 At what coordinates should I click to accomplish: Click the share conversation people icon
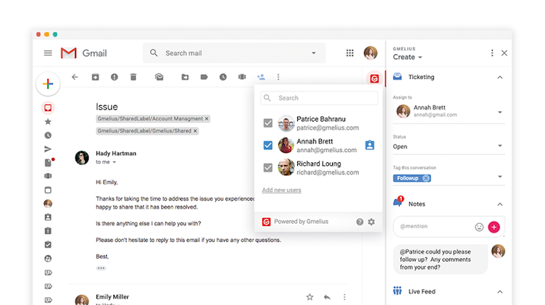[261, 77]
